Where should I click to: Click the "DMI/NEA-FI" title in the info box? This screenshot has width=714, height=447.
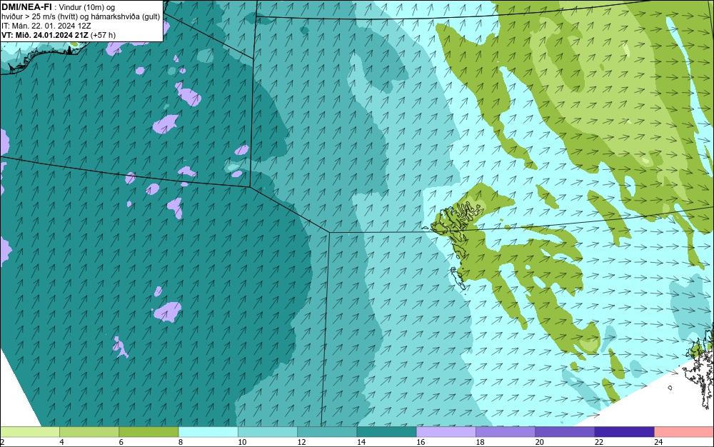pos(27,7)
